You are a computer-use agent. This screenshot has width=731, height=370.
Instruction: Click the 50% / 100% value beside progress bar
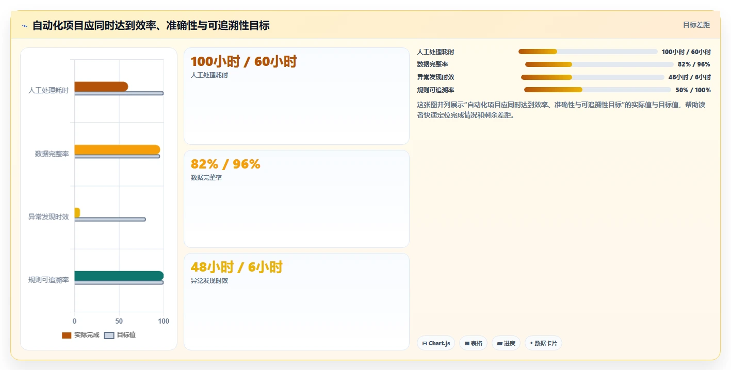point(693,90)
